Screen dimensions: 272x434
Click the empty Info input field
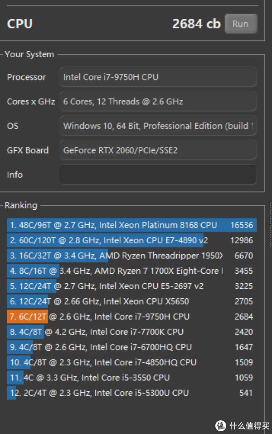158,175
